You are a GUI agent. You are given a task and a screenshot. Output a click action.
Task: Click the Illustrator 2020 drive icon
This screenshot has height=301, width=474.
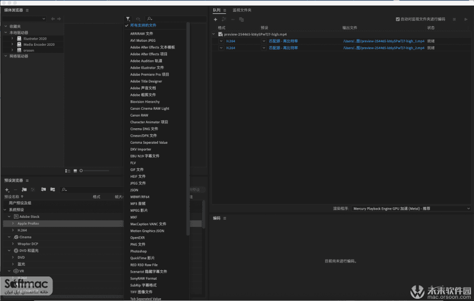(x=19, y=38)
